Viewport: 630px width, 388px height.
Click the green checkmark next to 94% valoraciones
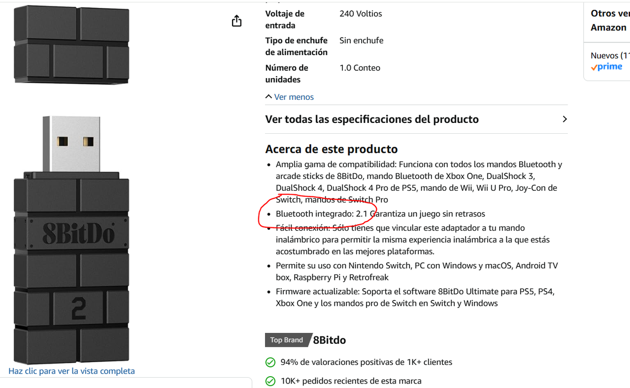pos(270,362)
